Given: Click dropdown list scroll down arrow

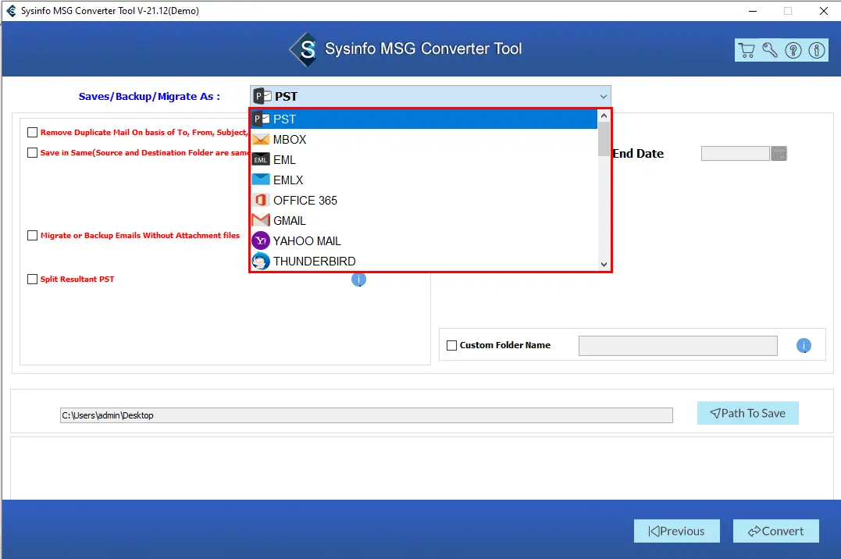Looking at the screenshot, I should pyautogui.click(x=604, y=265).
